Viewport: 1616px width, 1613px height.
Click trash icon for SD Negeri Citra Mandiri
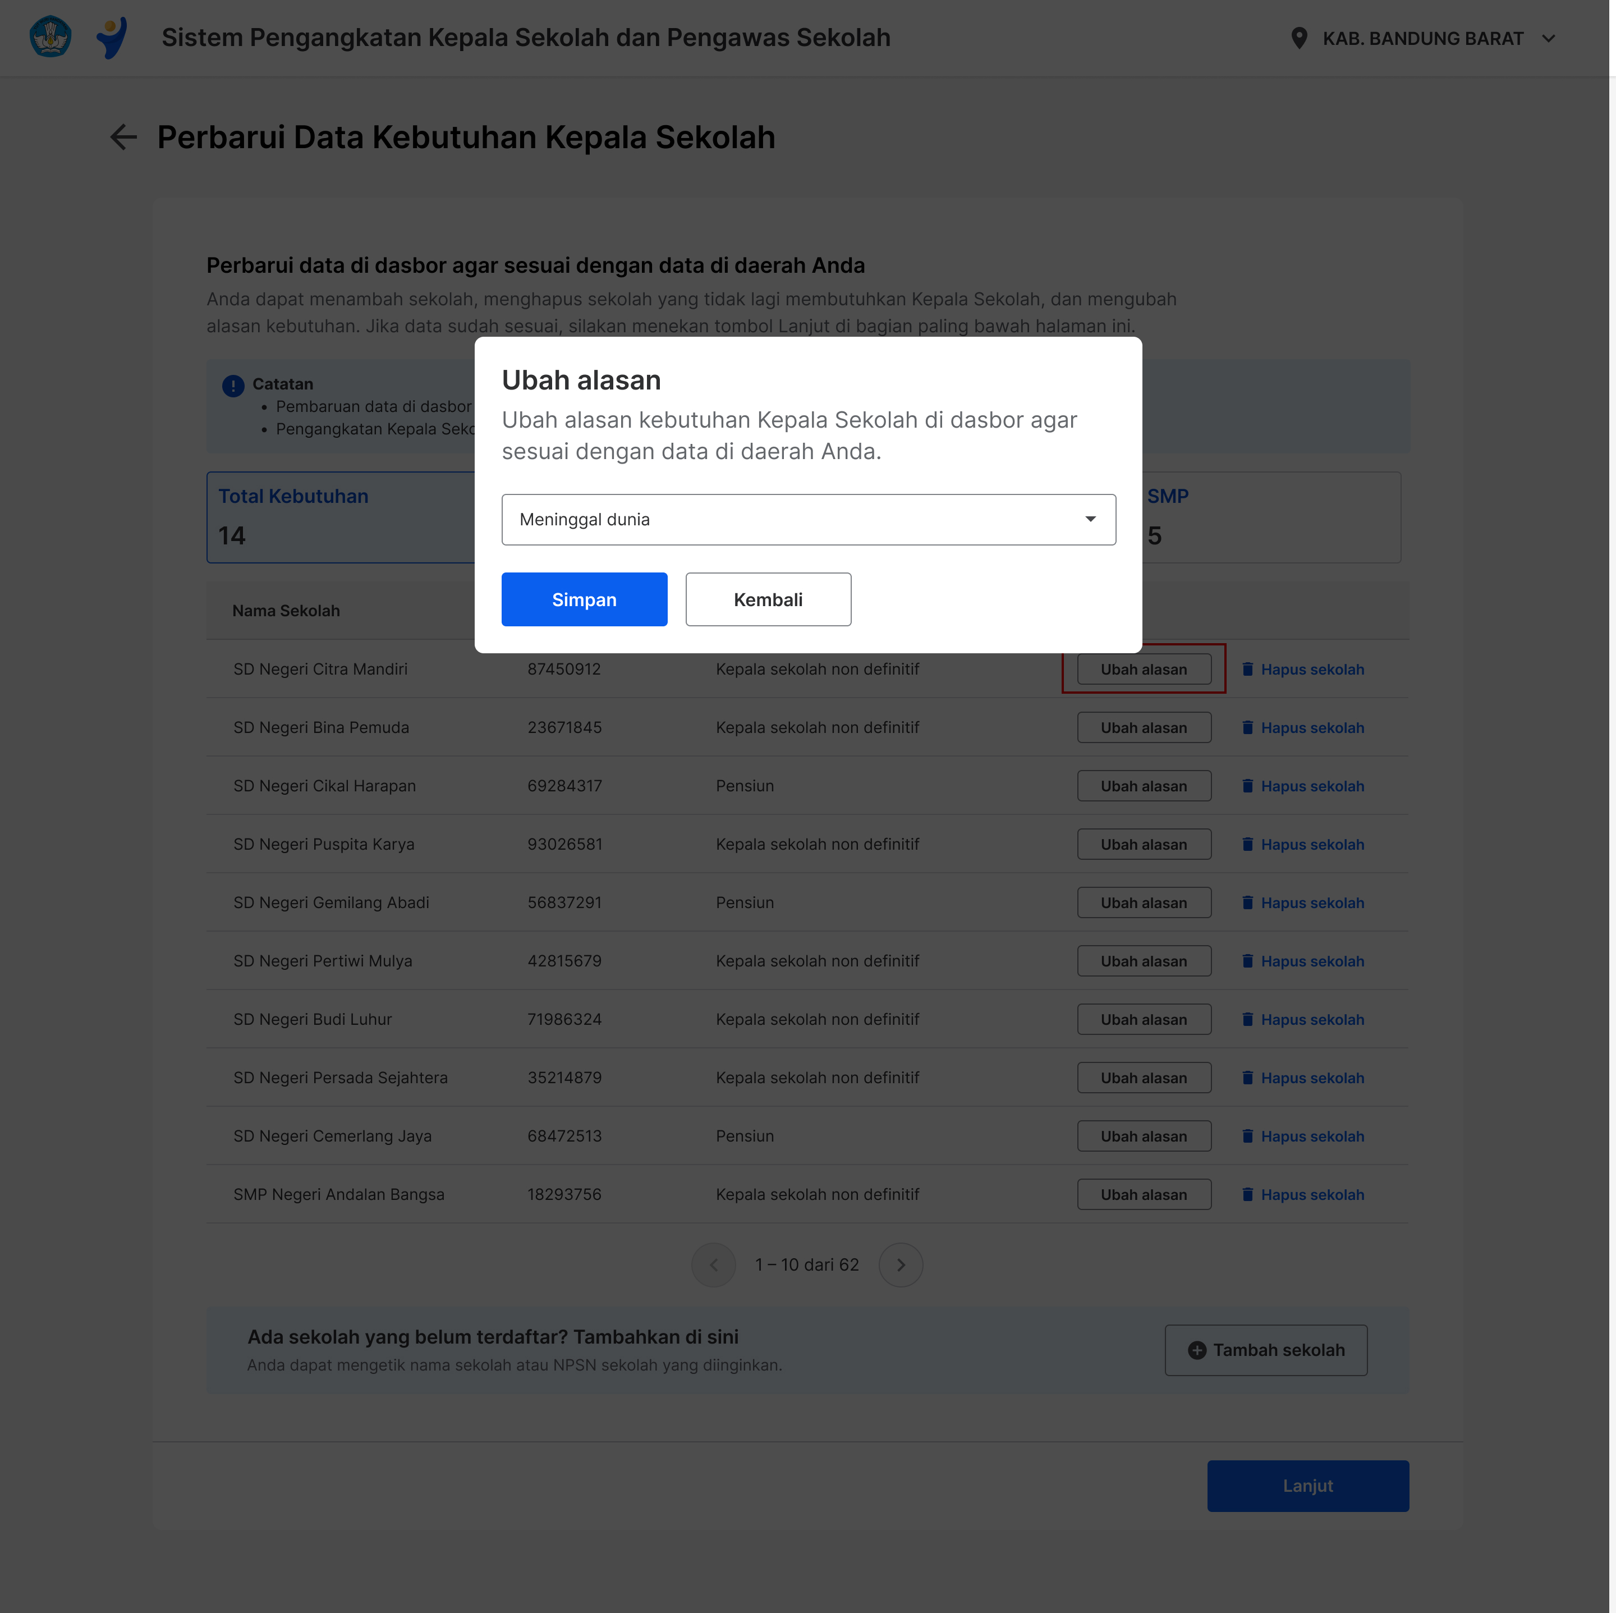pyautogui.click(x=1247, y=668)
